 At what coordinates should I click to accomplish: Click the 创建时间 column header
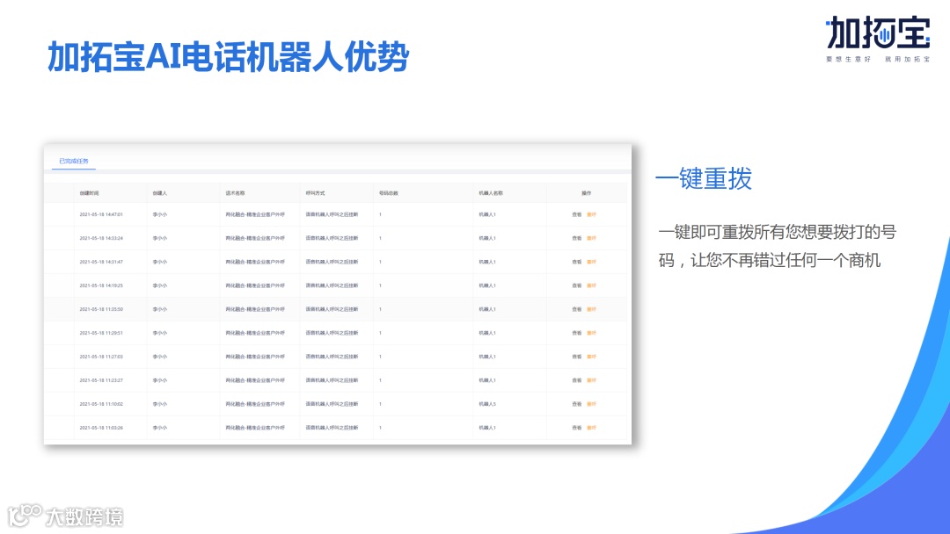click(89, 193)
